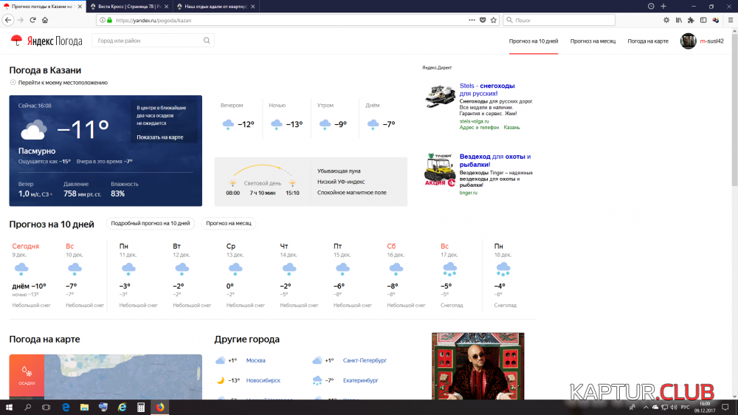Open the Windows Start button
This screenshot has height=415, width=738.
click(9, 408)
